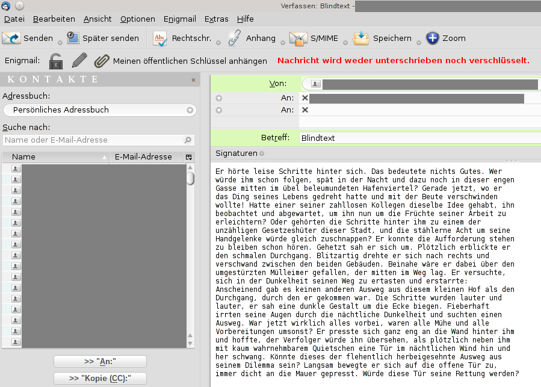
Task: Save the draft with the Speichern icon
Action: click(x=361, y=38)
